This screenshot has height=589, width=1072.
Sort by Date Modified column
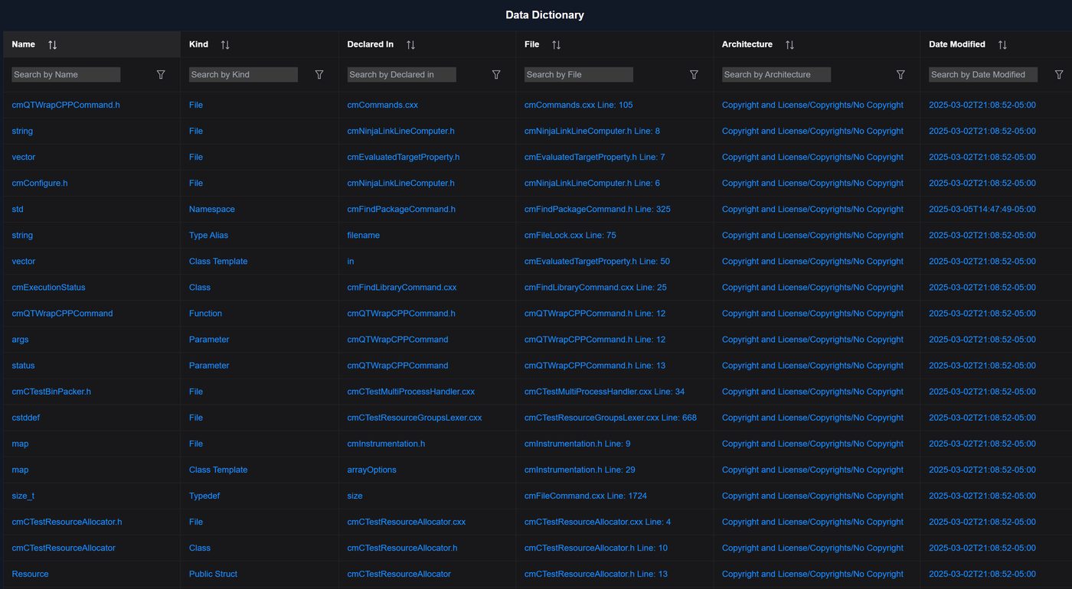(x=1002, y=45)
